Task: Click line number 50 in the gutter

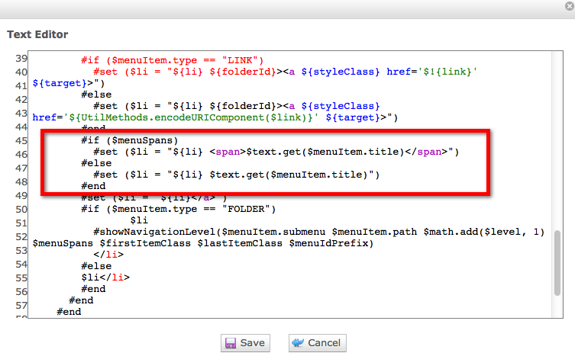Action: [x=21, y=209]
